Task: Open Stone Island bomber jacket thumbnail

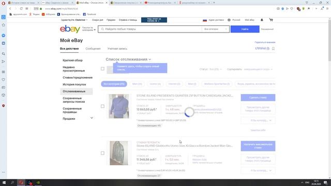Action: [118, 153]
